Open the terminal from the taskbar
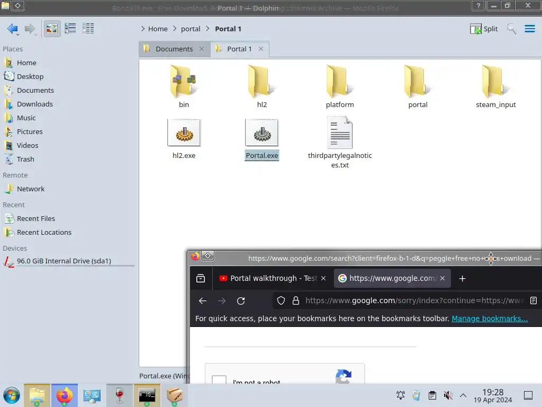Viewport: 542px width, 407px height. [147, 395]
